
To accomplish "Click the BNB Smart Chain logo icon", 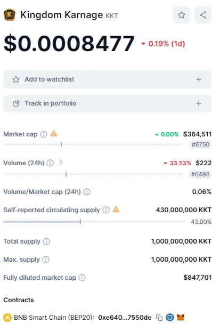I will coord(7,318).
